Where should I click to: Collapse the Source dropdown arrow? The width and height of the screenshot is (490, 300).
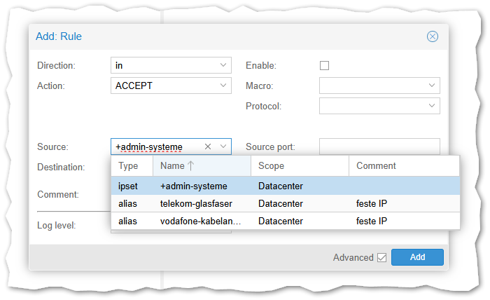223,146
